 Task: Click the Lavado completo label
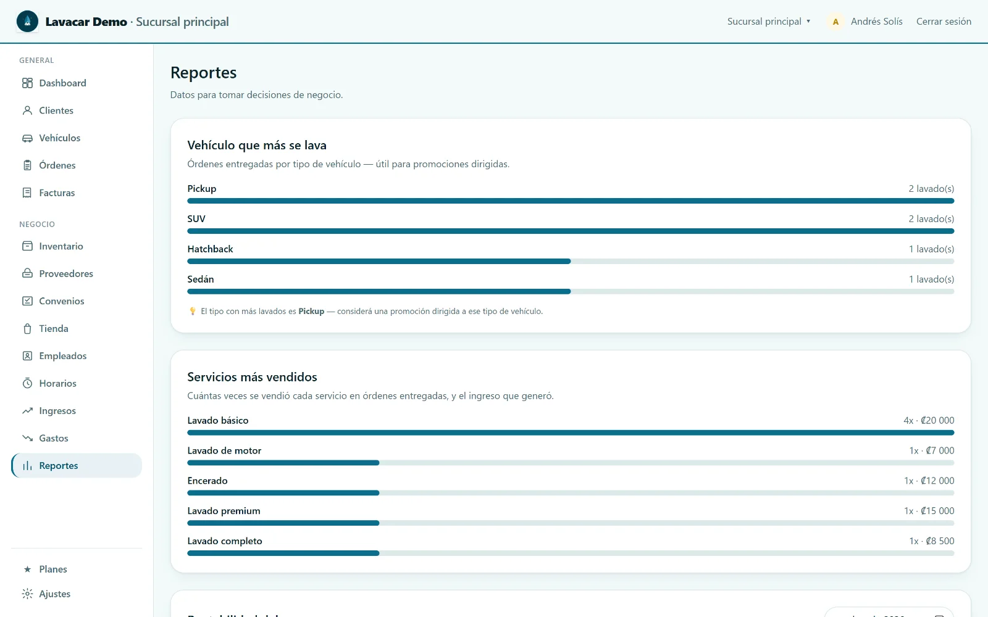(225, 541)
